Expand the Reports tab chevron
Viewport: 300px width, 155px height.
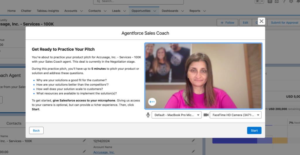coord(204,11)
